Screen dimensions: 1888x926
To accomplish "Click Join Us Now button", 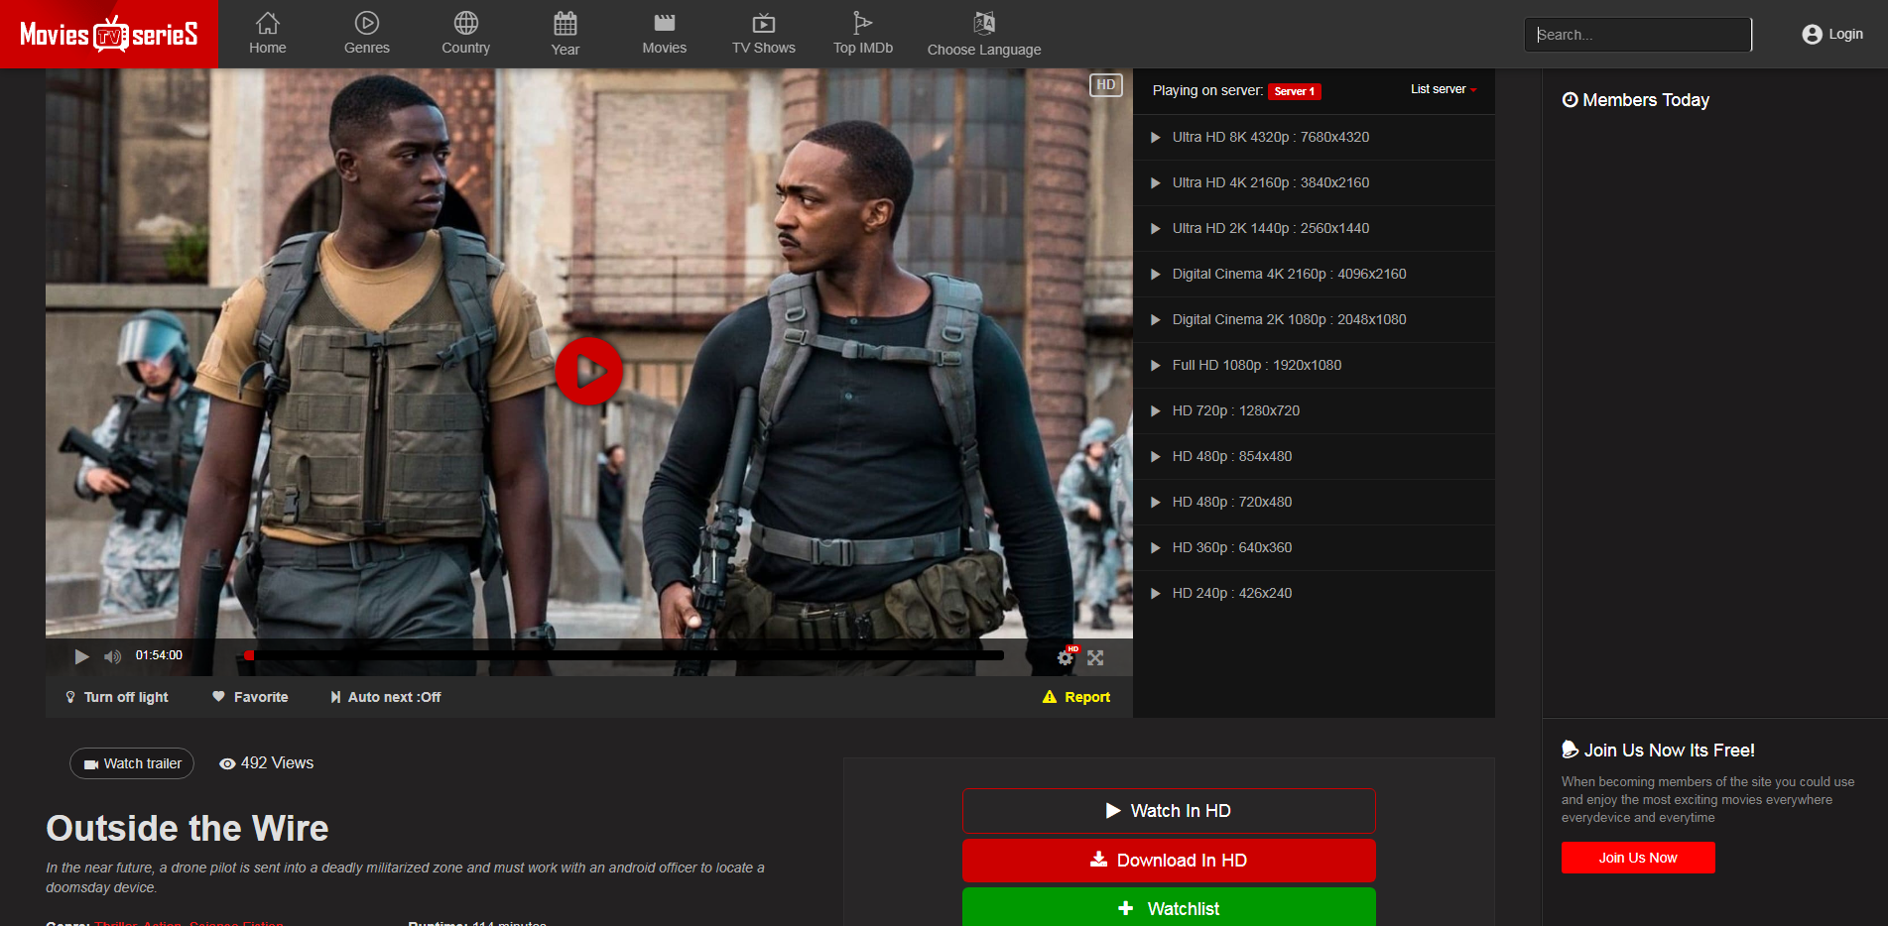I will pos(1638,858).
